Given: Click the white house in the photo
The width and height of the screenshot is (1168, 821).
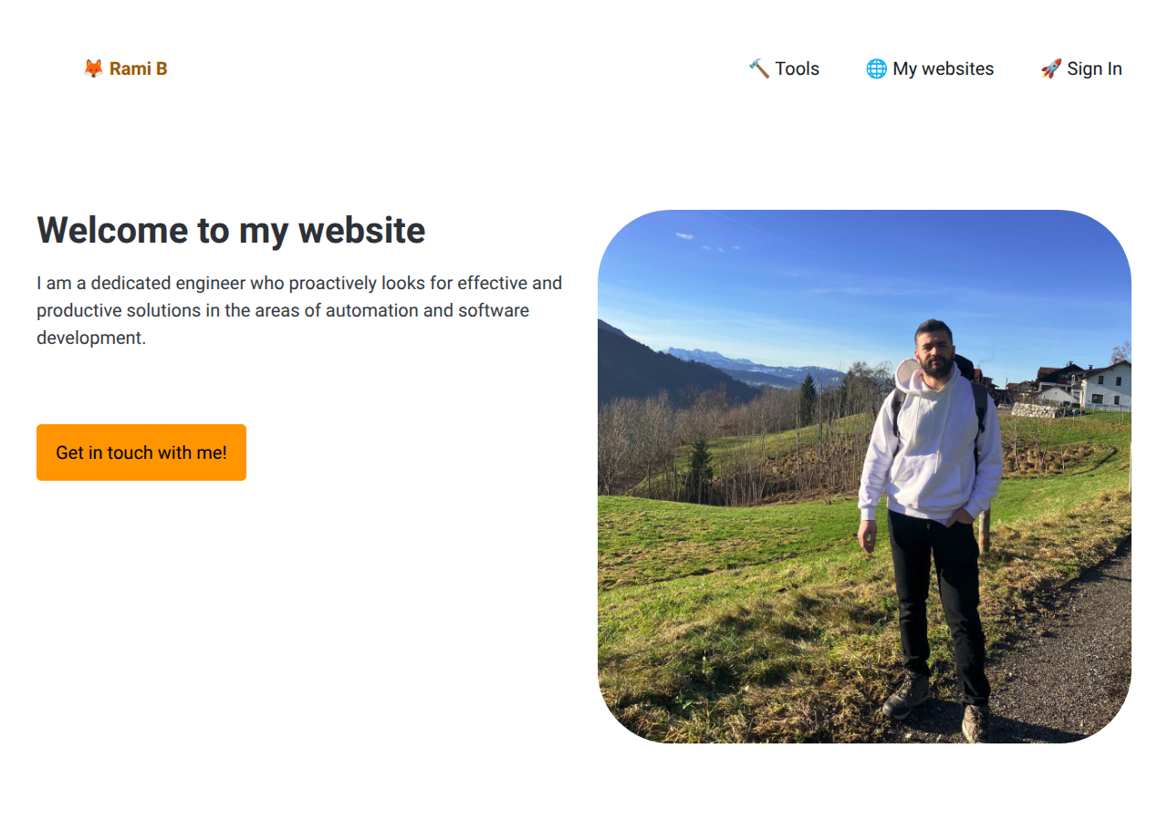Looking at the screenshot, I should tap(1106, 385).
